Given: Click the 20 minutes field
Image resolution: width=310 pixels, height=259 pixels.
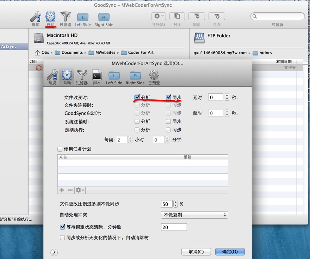Looking at the screenshot, I should 174,227.
